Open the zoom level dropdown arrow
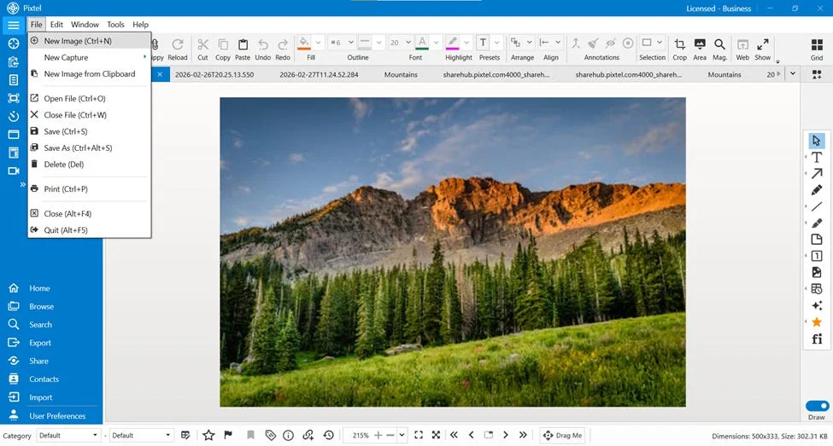The image size is (833, 446). tap(402, 436)
